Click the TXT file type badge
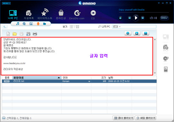Screen dimensions: 174x122 pyautogui.click(x=7, y=81)
